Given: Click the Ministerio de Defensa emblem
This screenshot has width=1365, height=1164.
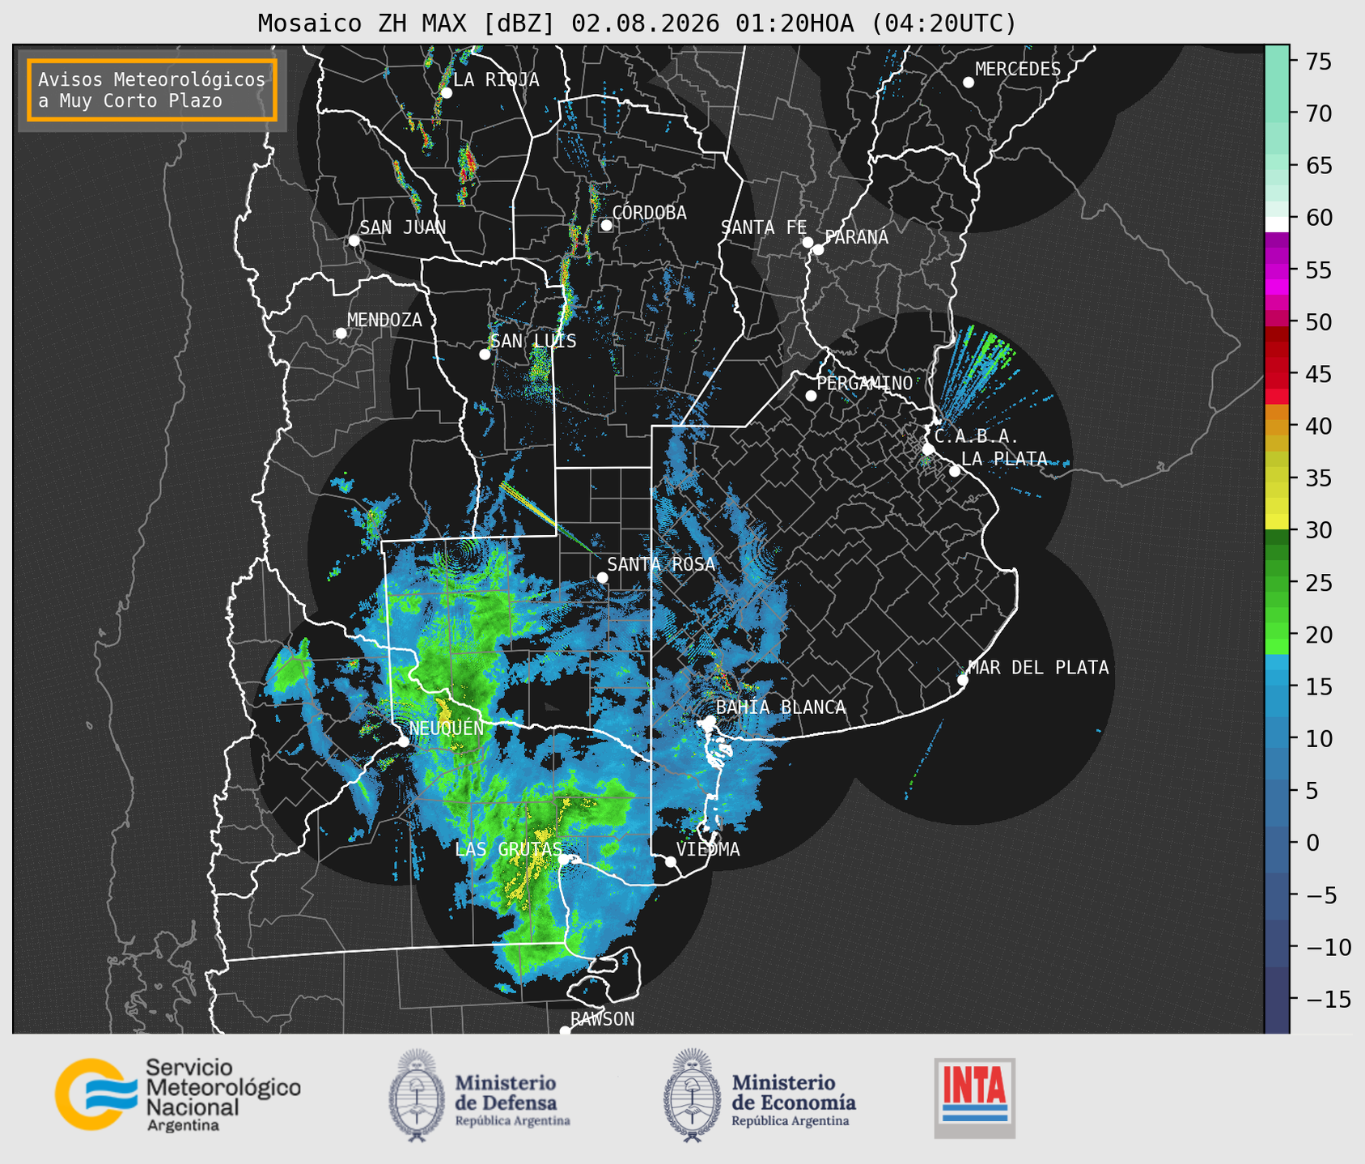Looking at the screenshot, I should tap(416, 1096).
